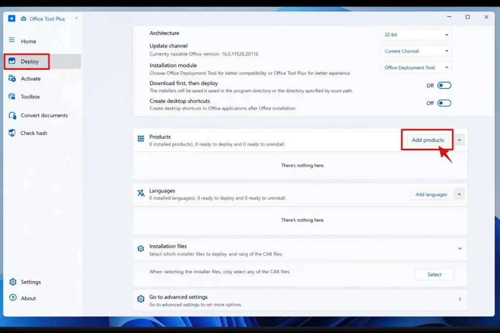Viewport: 500px width, 333px height.
Task: Collapse the Products section chevron
Action: tap(459, 140)
